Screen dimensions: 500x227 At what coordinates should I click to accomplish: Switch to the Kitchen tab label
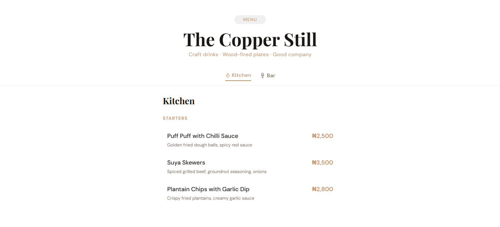[x=241, y=75]
